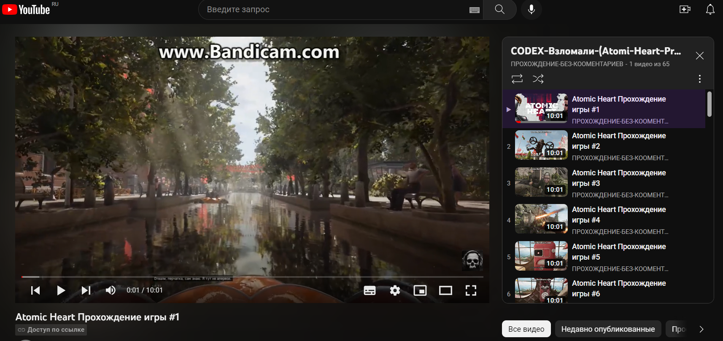The width and height of the screenshot is (723, 341).
Task: Select the 'Недавно опубликованные' filter chip
Action: coord(608,329)
